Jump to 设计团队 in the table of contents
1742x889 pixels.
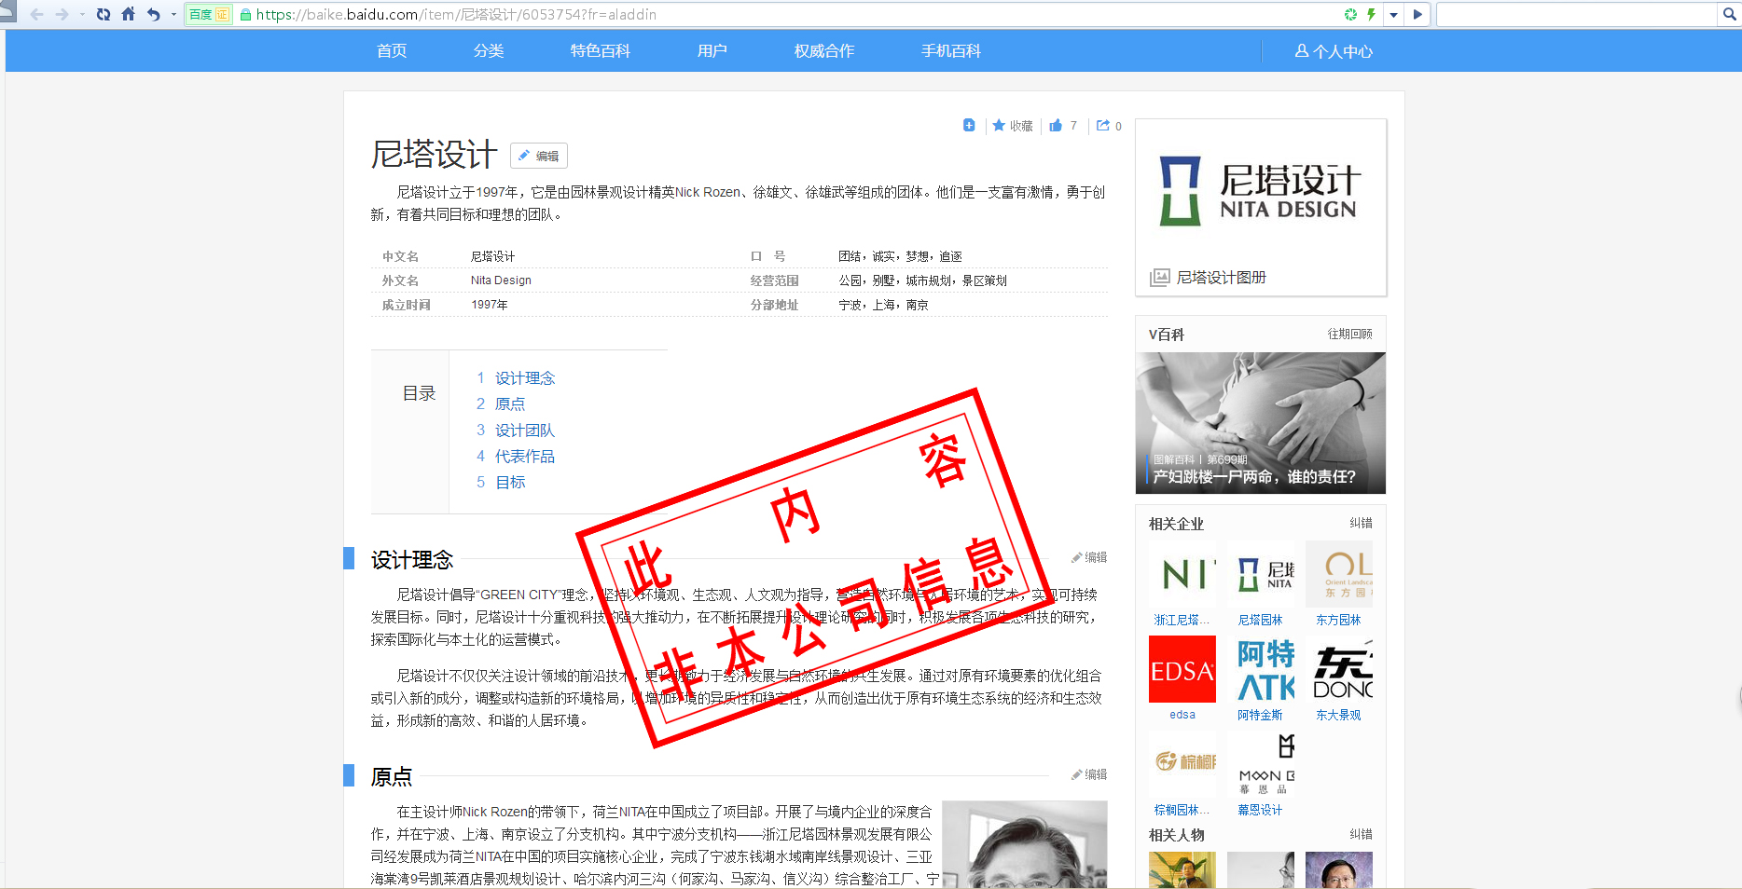click(525, 430)
